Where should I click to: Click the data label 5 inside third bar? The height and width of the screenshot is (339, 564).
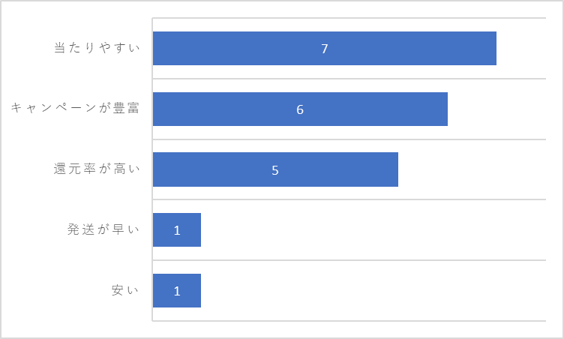point(275,169)
